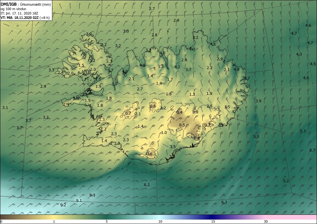Click the 4.2 value in north Iceland

tap(177, 67)
